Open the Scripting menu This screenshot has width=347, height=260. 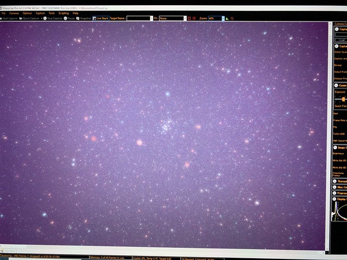64,13
